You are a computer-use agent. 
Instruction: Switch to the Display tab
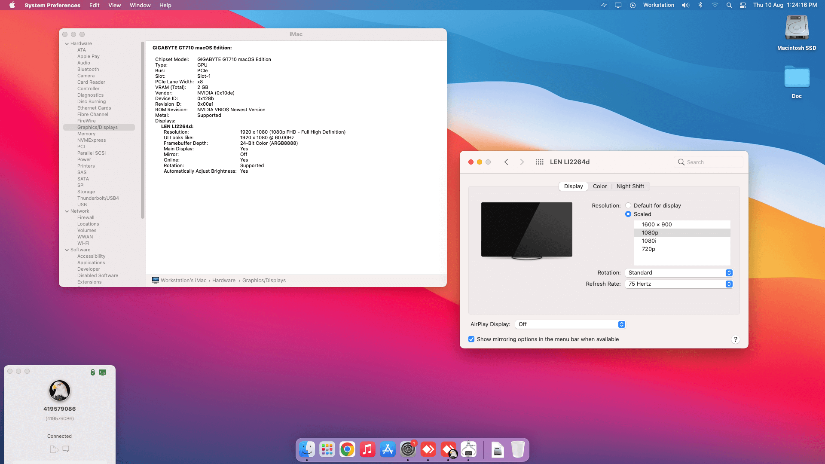[x=573, y=186]
